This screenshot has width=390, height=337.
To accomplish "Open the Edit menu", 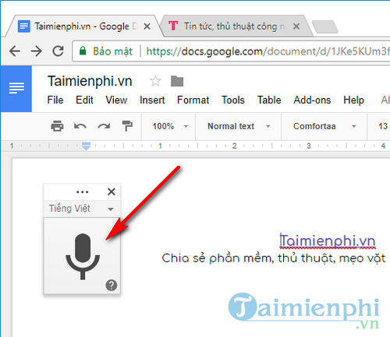I will coord(84,100).
